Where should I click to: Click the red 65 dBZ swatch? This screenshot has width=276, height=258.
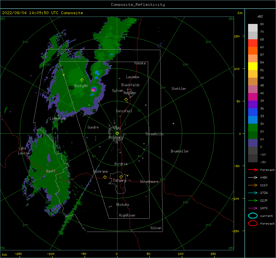[253, 43]
